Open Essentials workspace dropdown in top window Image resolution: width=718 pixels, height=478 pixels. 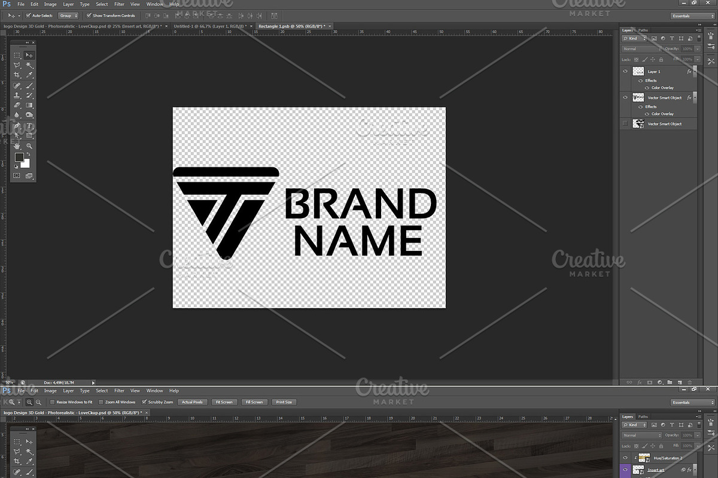click(x=693, y=16)
